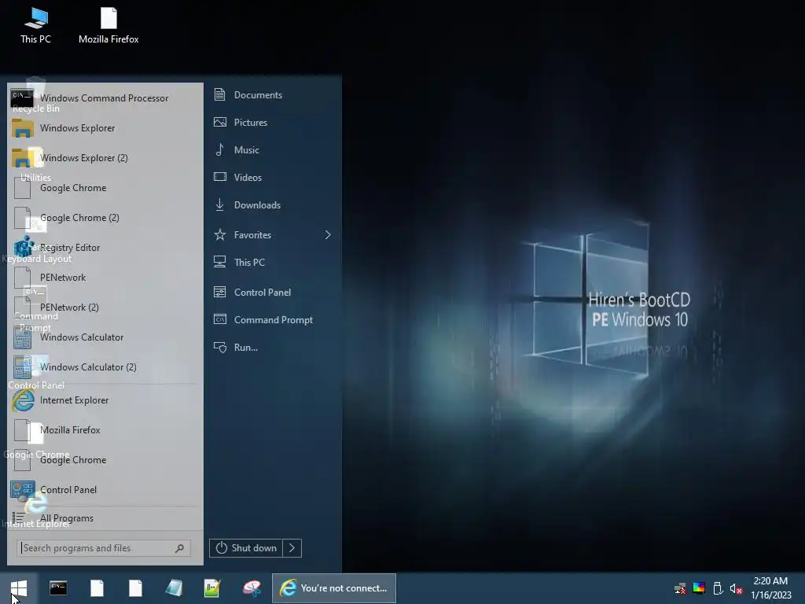Click the color display tray icon
This screenshot has height=604, width=805.
click(x=699, y=588)
